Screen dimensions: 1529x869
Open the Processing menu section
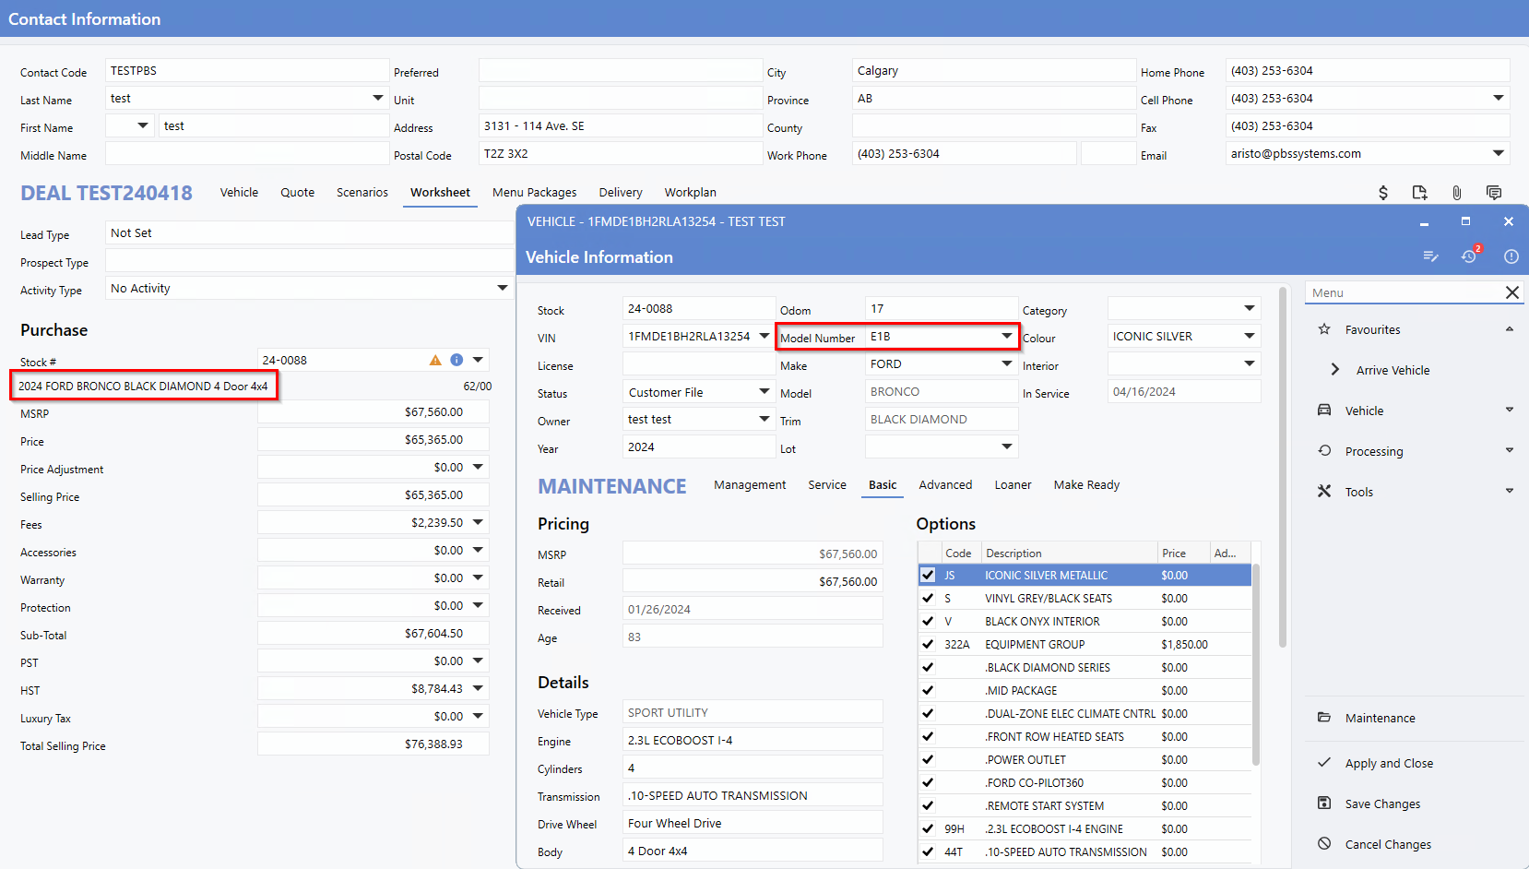1374,451
